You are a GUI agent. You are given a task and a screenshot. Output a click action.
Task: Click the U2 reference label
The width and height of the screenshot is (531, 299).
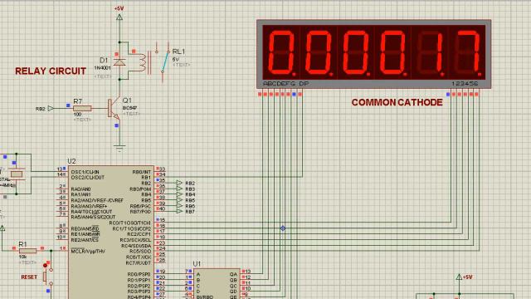[71, 161]
